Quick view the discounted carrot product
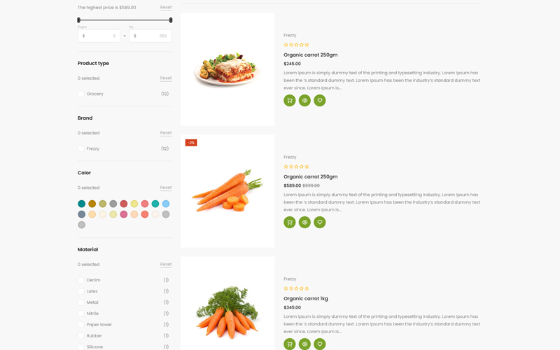The image size is (560, 350). [x=304, y=223]
